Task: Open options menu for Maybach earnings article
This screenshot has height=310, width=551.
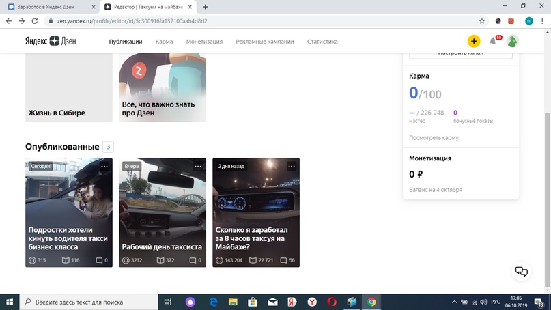Action: pos(292,166)
